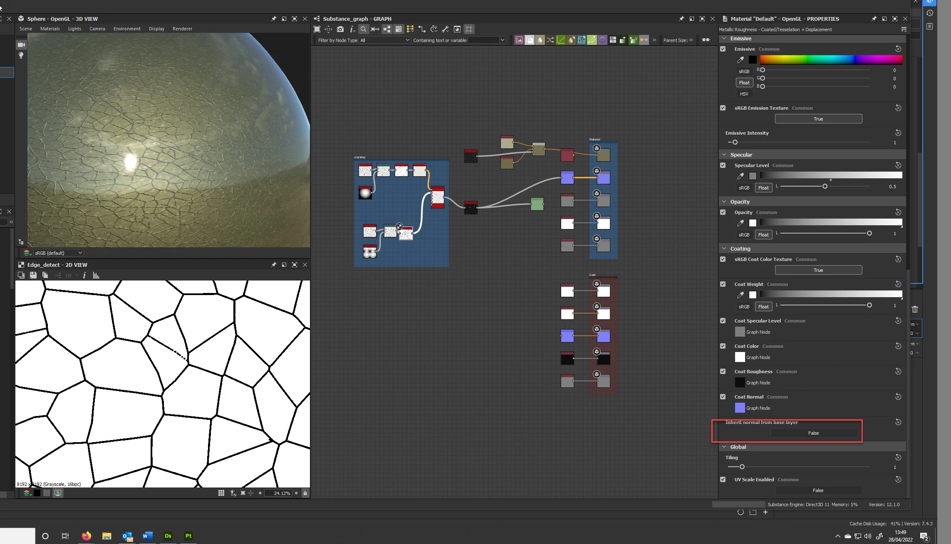Save the 2D view image with disk icon
951x544 pixels.
pos(33,275)
